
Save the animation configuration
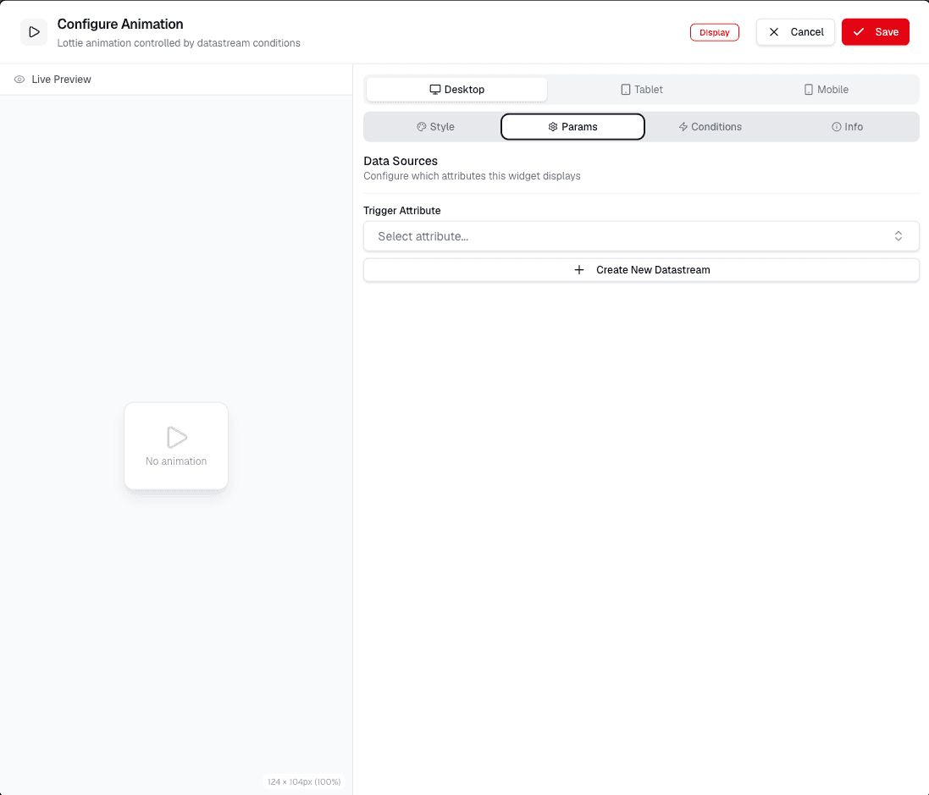(x=875, y=32)
